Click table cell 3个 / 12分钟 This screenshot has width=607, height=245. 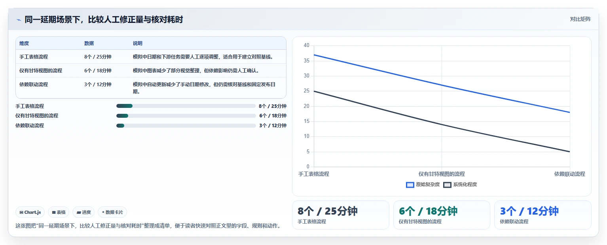coord(98,85)
